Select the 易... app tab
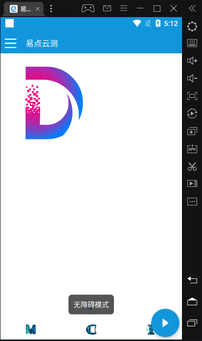The width and height of the screenshot is (202, 341). pyautogui.click(x=23, y=9)
